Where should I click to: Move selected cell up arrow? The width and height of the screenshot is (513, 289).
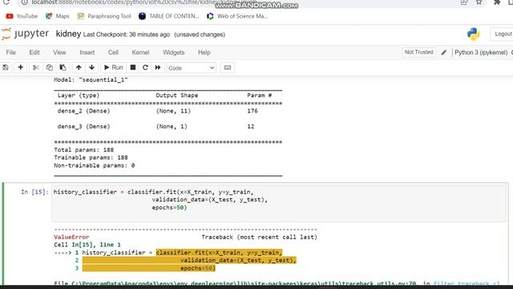79,67
